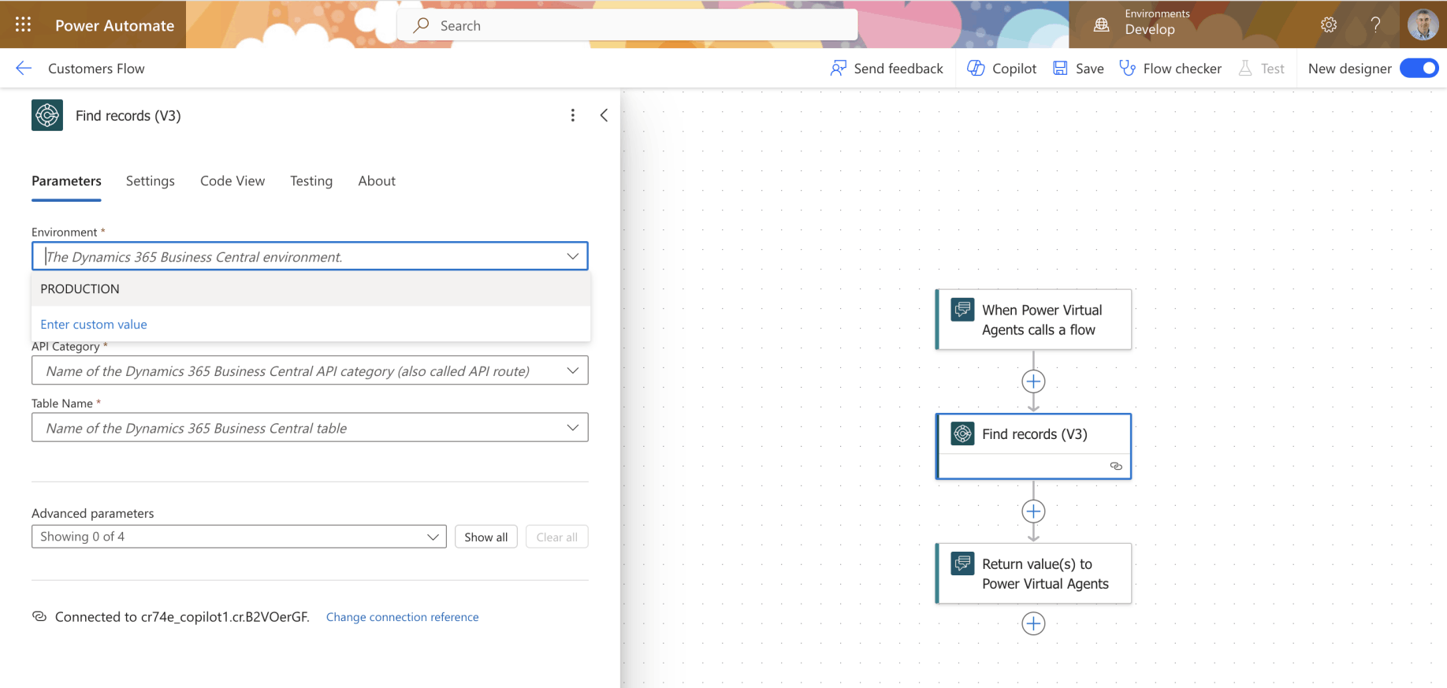Click the Save button label

point(1090,69)
